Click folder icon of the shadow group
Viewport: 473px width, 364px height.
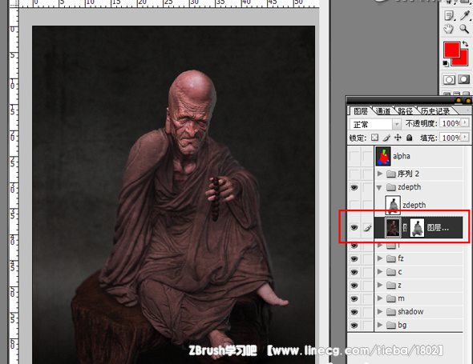pos(391,312)
